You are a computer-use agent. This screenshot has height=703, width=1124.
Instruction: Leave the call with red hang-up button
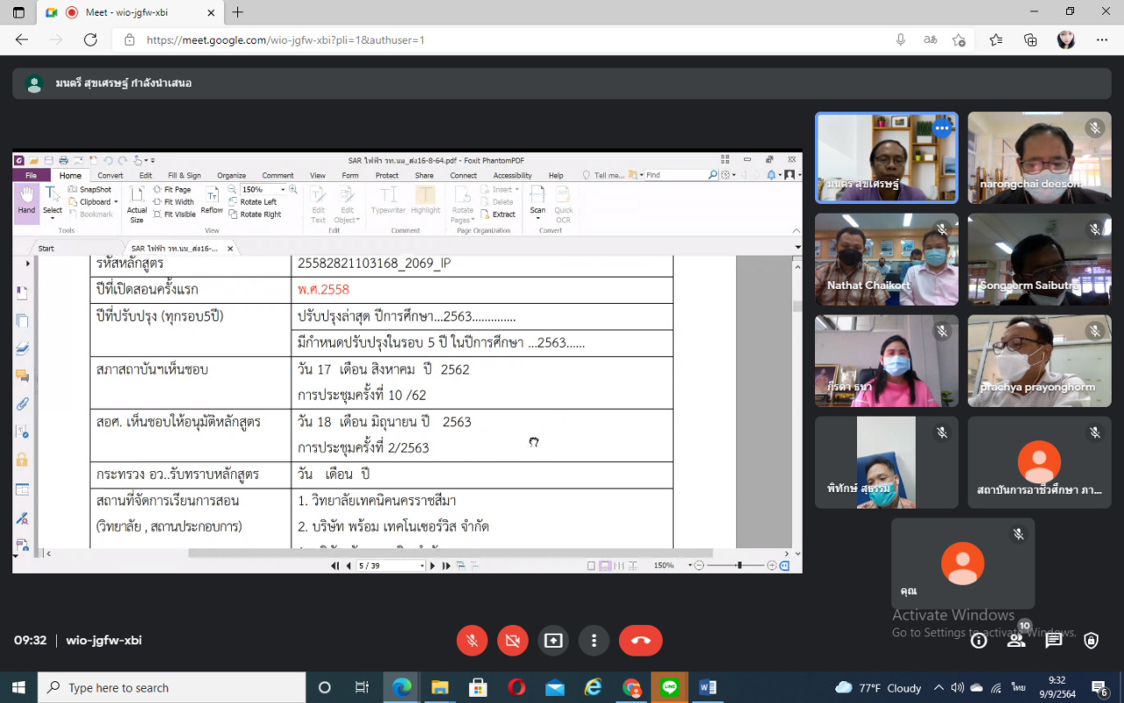pyautogui.click(x=640, y=641)
